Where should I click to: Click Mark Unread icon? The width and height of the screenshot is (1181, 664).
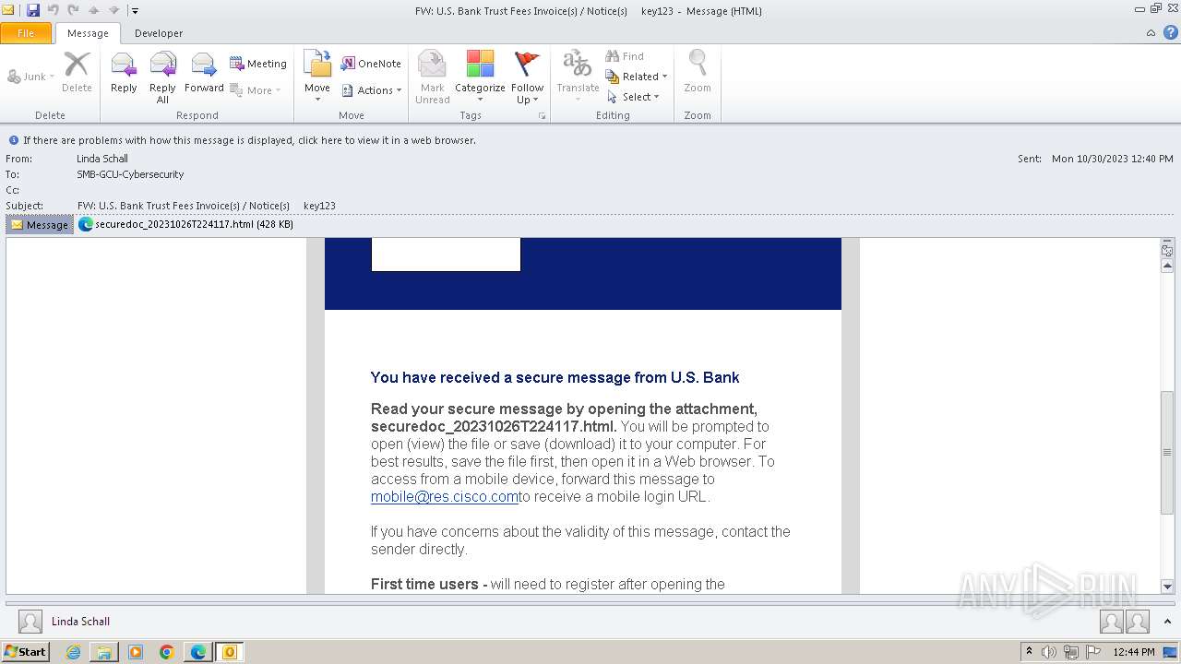point(432,77)
